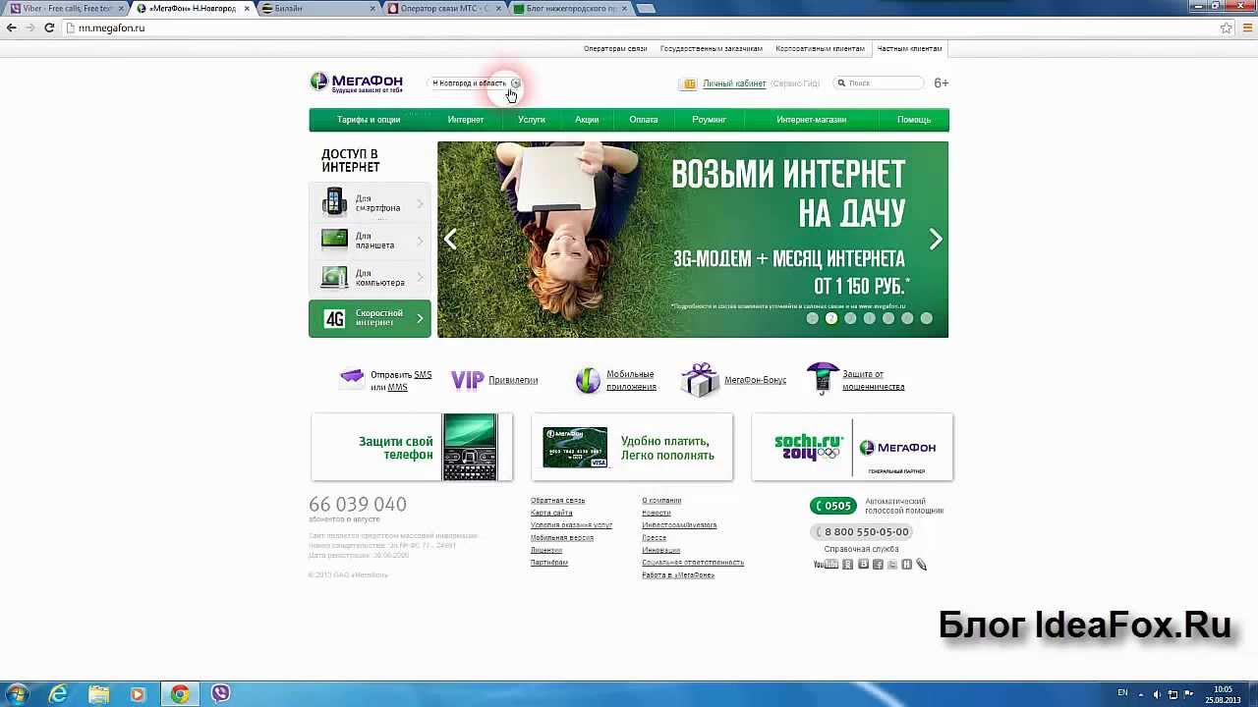Click the taskbar volume icon
Image resolution: width=1258 pixels, height=707 pixels.
1156,694
